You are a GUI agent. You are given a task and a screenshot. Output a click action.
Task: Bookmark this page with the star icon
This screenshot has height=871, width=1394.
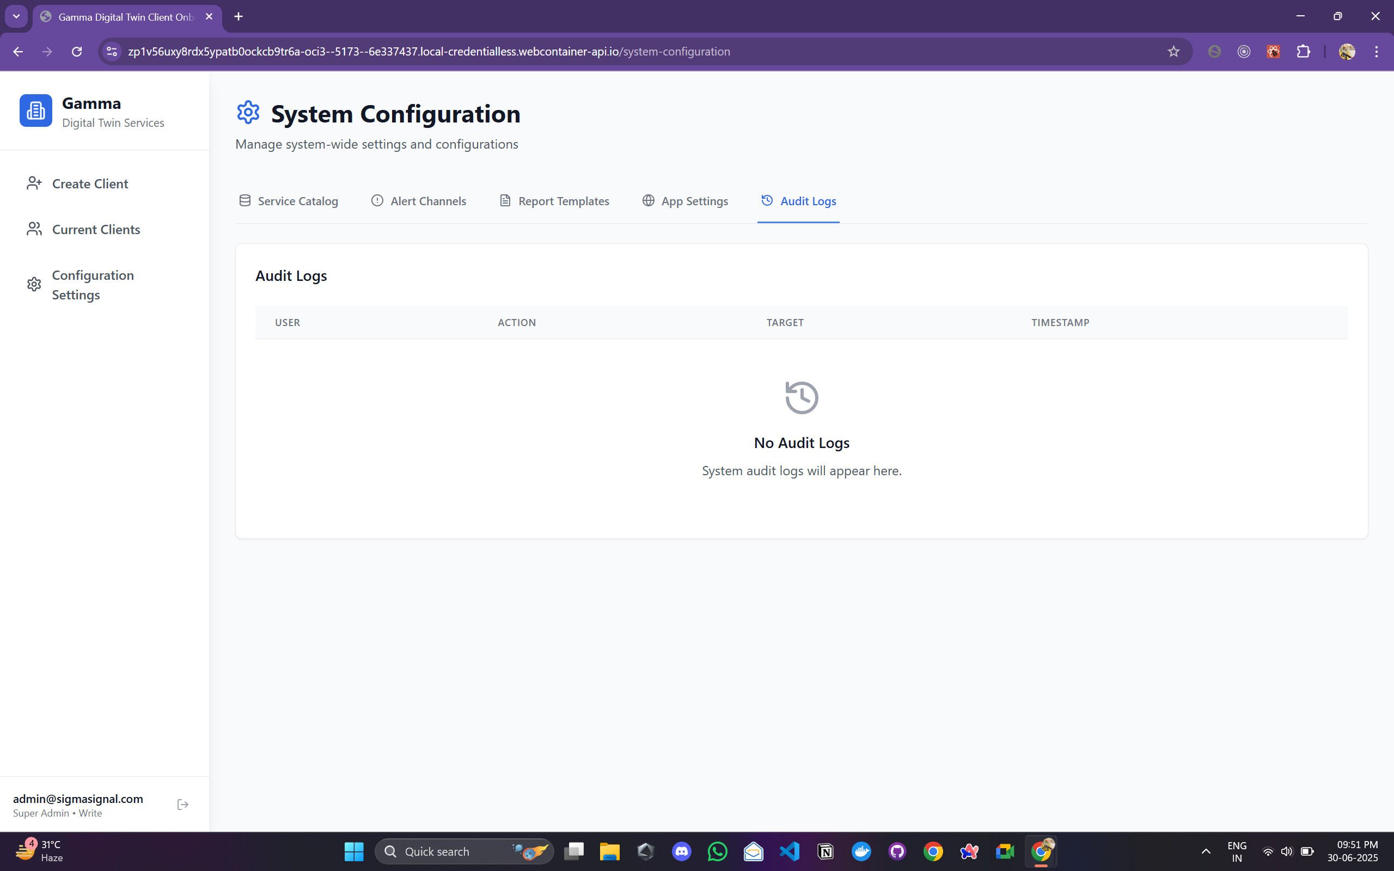pyautogui.click(x=1173, y=52)
